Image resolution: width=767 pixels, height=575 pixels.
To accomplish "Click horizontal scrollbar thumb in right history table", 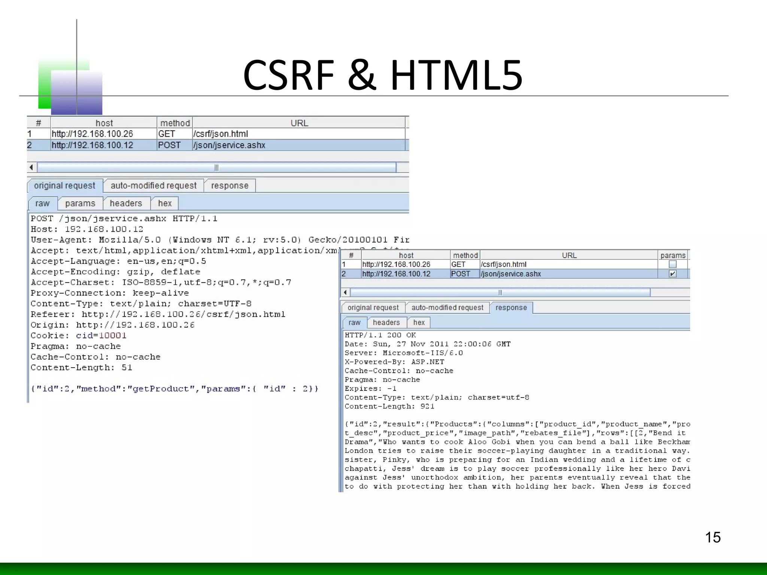I will (x=500, y=292).
